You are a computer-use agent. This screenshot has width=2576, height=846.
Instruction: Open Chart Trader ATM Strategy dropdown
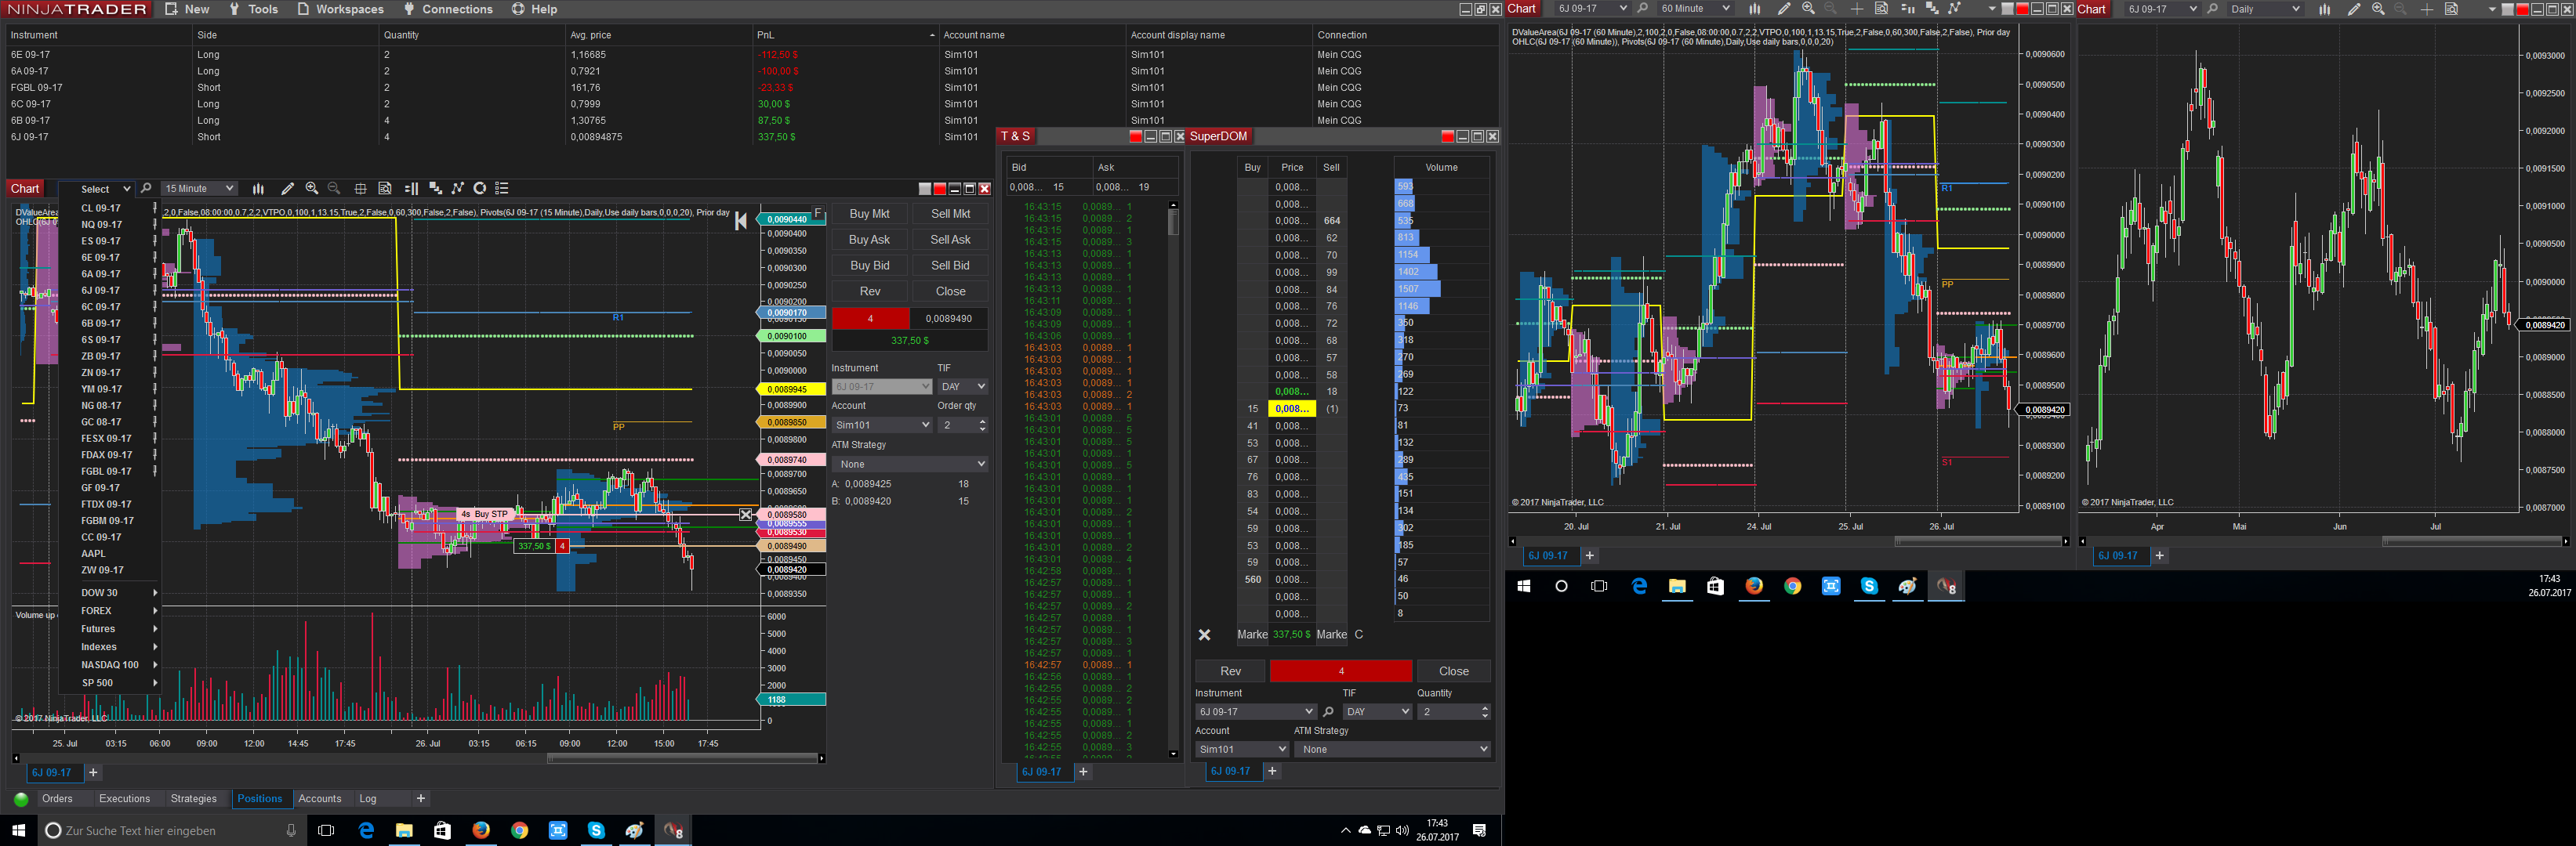pyautogui.click(x=910, y=464)
